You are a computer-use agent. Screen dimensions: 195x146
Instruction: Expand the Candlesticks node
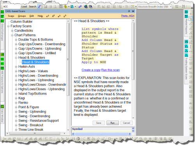(12, 31)
